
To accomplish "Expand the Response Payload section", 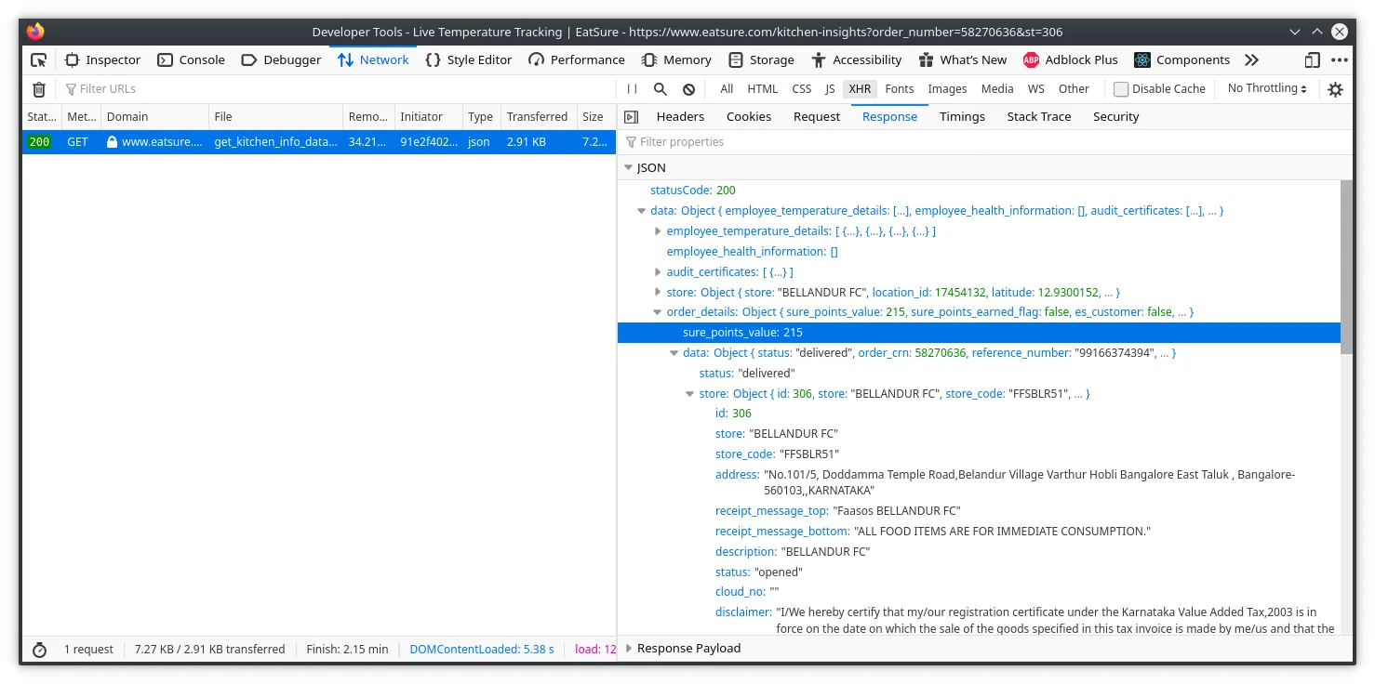I will 629,649.
